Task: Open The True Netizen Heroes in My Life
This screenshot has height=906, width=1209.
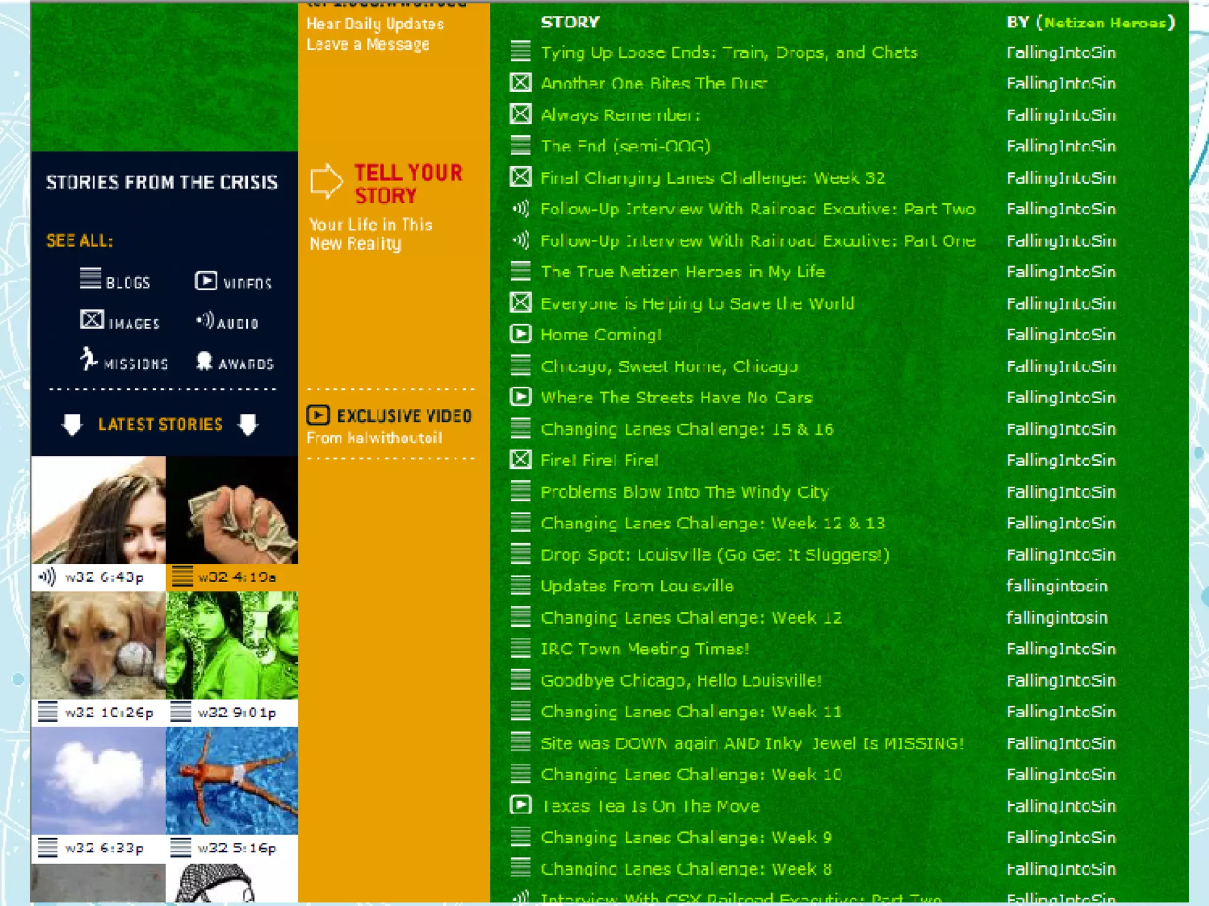Action: tap(682, 272)
